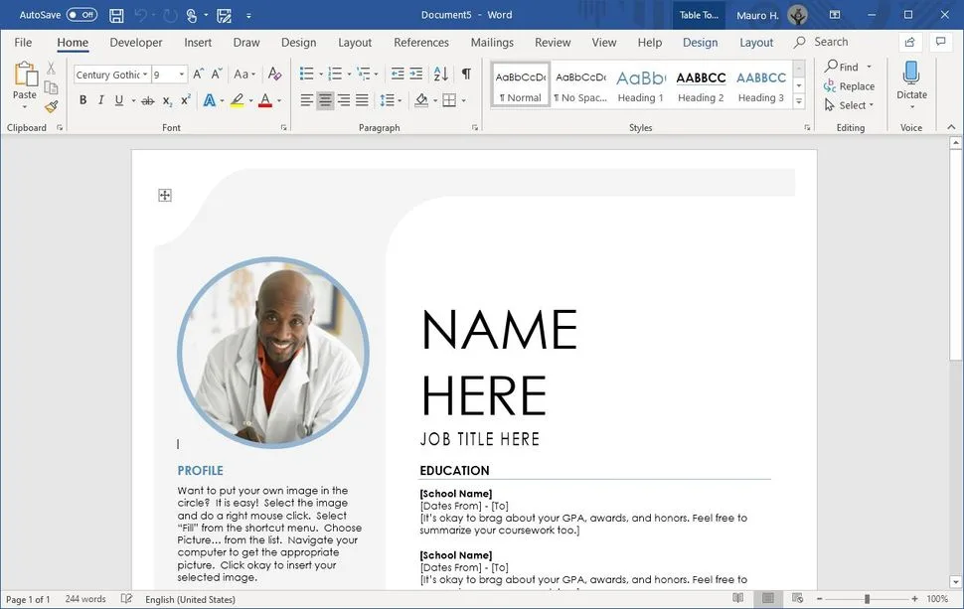Viewport: 964px width, 609px height.
Task: Click the Sort A-Z icon
Action: point(441,74)
